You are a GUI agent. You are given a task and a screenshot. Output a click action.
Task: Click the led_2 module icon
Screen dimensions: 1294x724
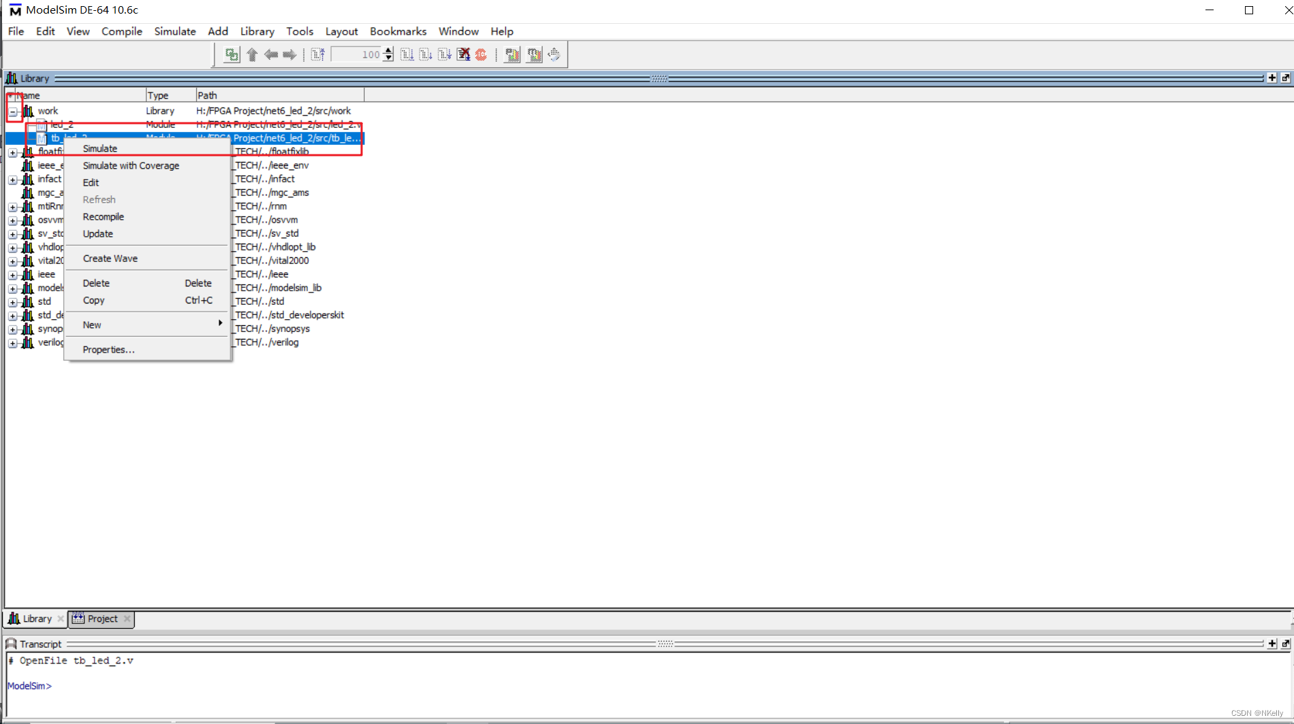tap(42, 125)
